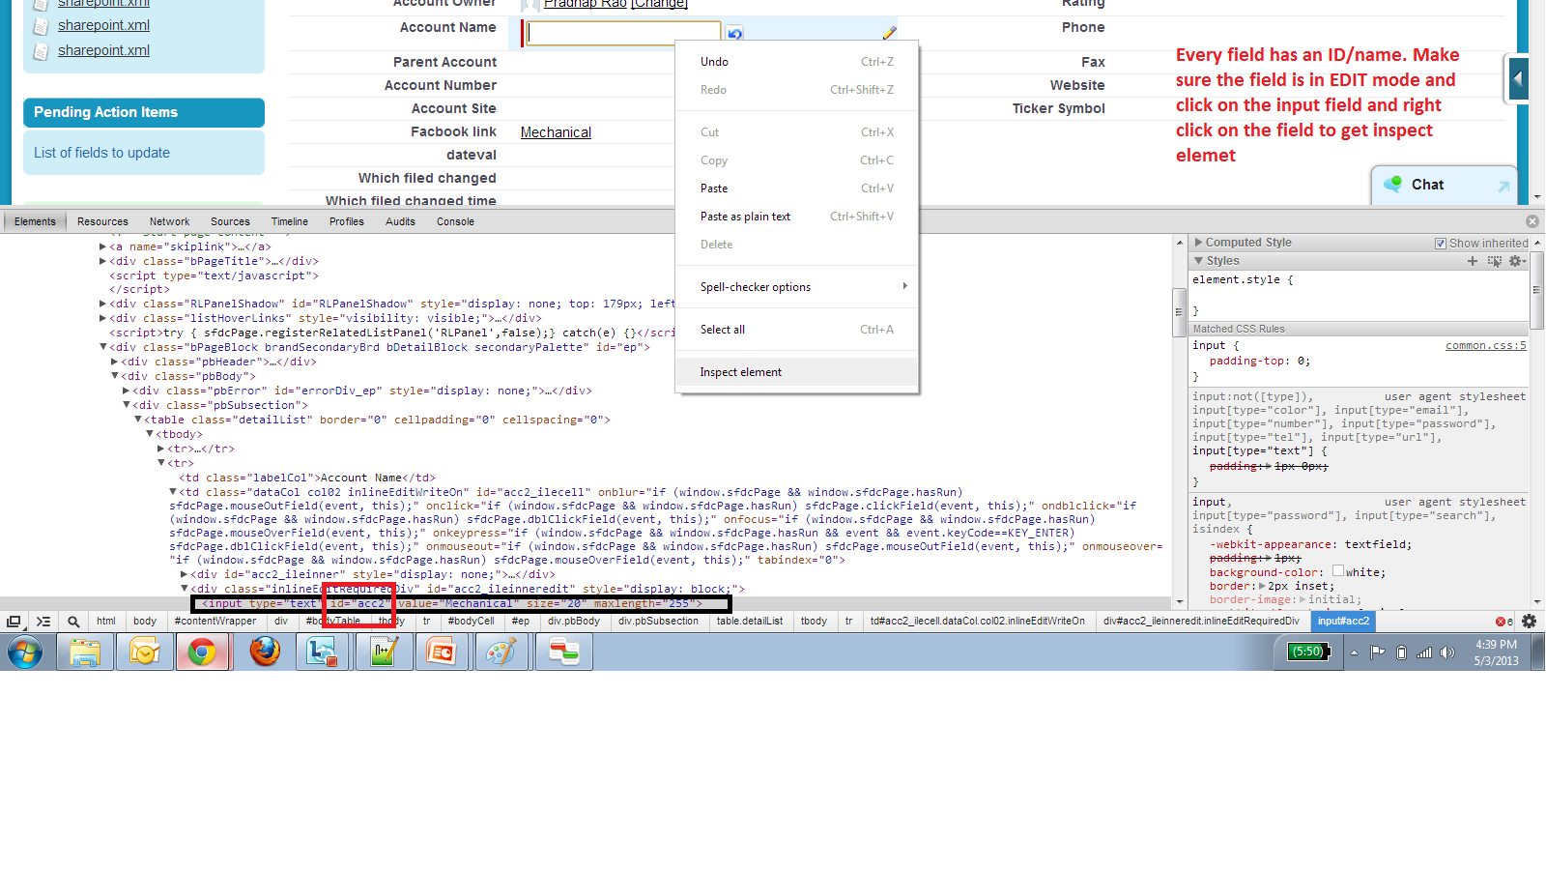Open List of fields to update link
Image resolution: width=1546 pixels, height=870 pixels.
click(101, 153)
